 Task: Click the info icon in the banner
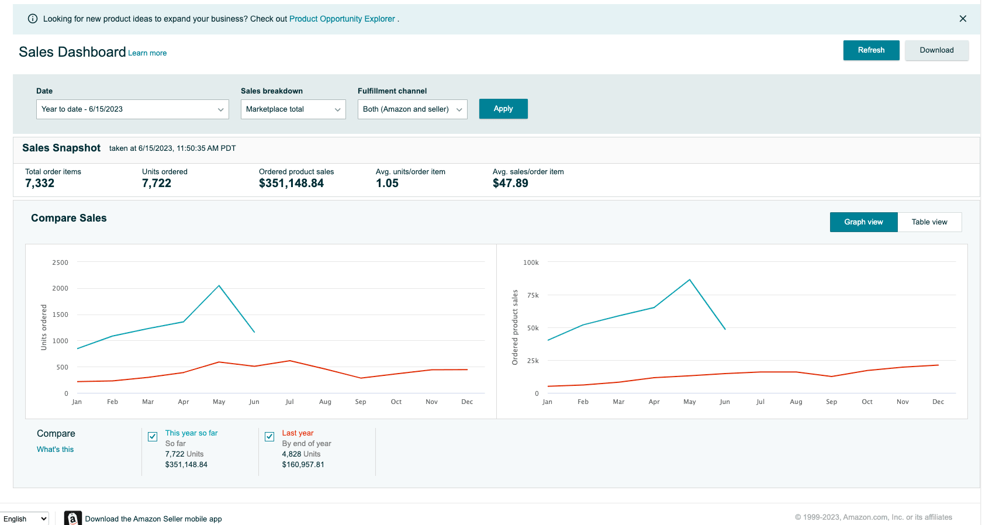(33, 19)
